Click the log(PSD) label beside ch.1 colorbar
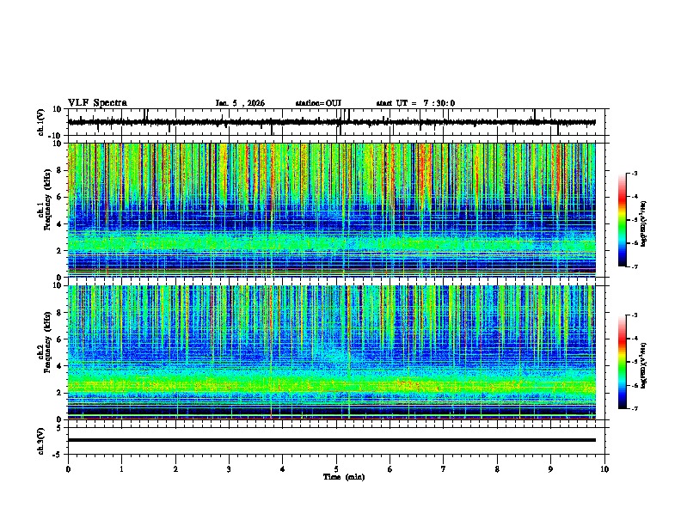Image resolution: width=681 pixels, height=526 pixels. (x=643, y=223)
